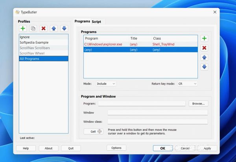Click the Get! window picker button
This screenshot has height=162, width=236.
click(94, 131)
